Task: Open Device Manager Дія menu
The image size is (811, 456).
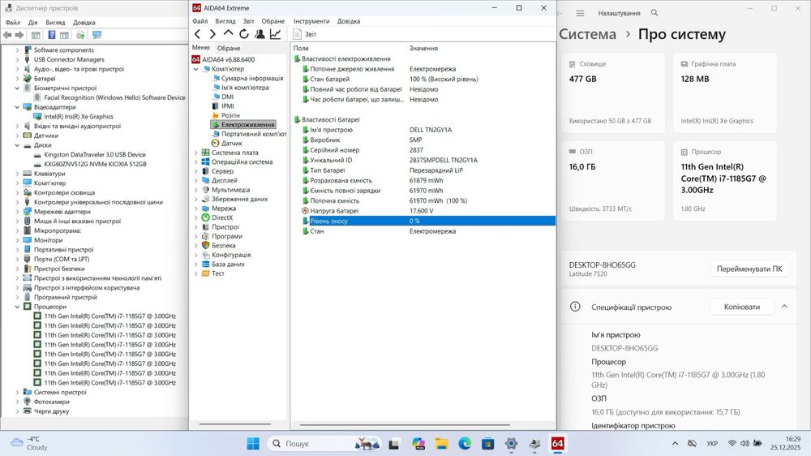Action: 32,23
